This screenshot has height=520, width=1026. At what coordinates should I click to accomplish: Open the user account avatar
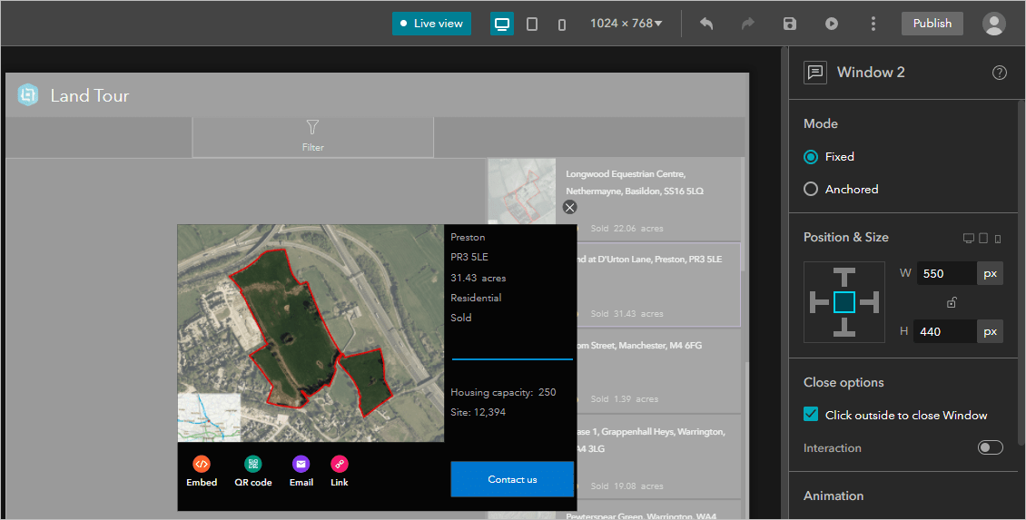994,24
